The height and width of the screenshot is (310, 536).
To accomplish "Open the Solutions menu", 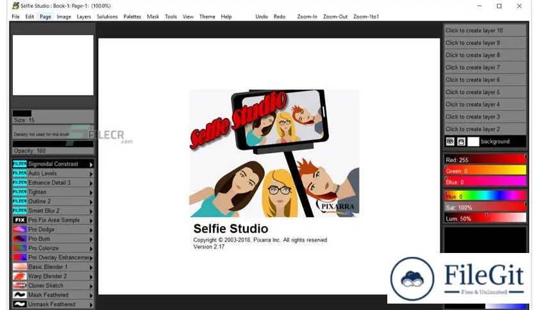I will [x=107, y=17].
